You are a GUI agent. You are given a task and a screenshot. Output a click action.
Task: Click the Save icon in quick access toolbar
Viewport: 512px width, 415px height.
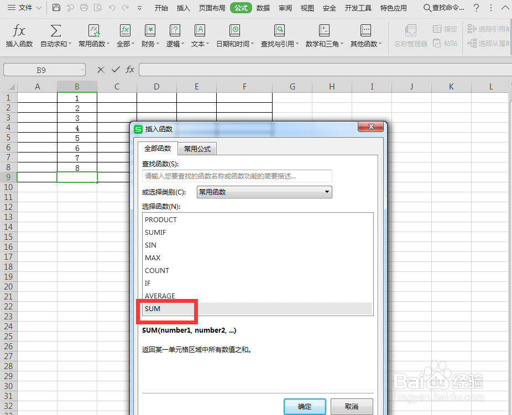click(x=56, y=8)
